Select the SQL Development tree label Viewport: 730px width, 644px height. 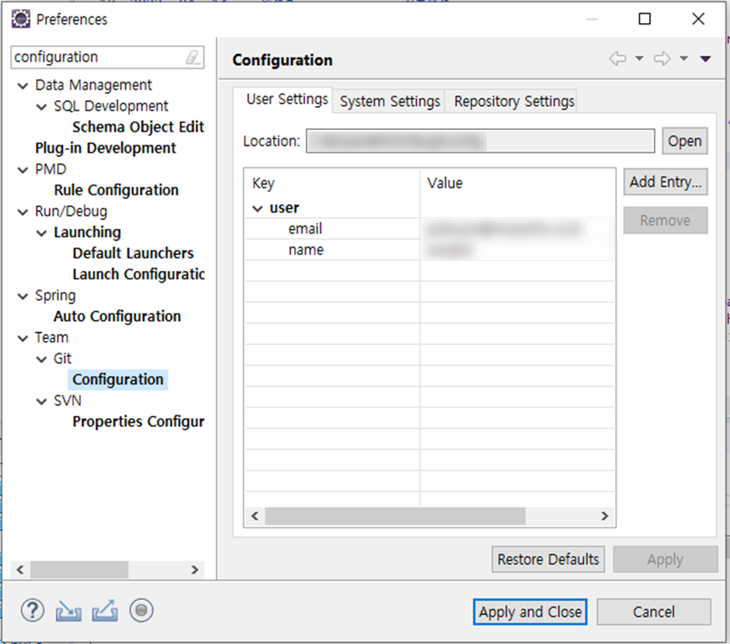coord(111,106)
